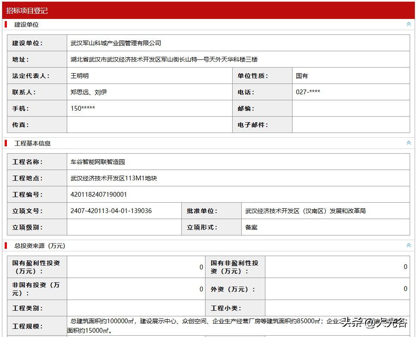
Task: Click the empty 电子邮件 value cell
Action: [x=351, y=125]
